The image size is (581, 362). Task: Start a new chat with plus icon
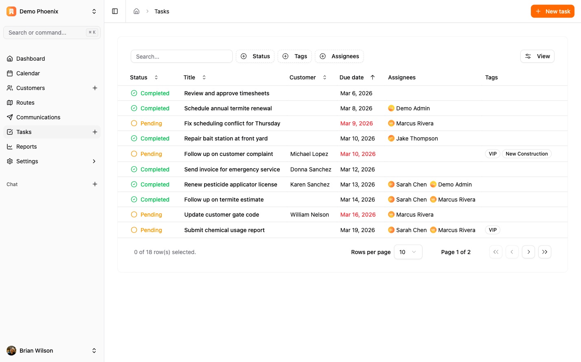coord(95,184)
